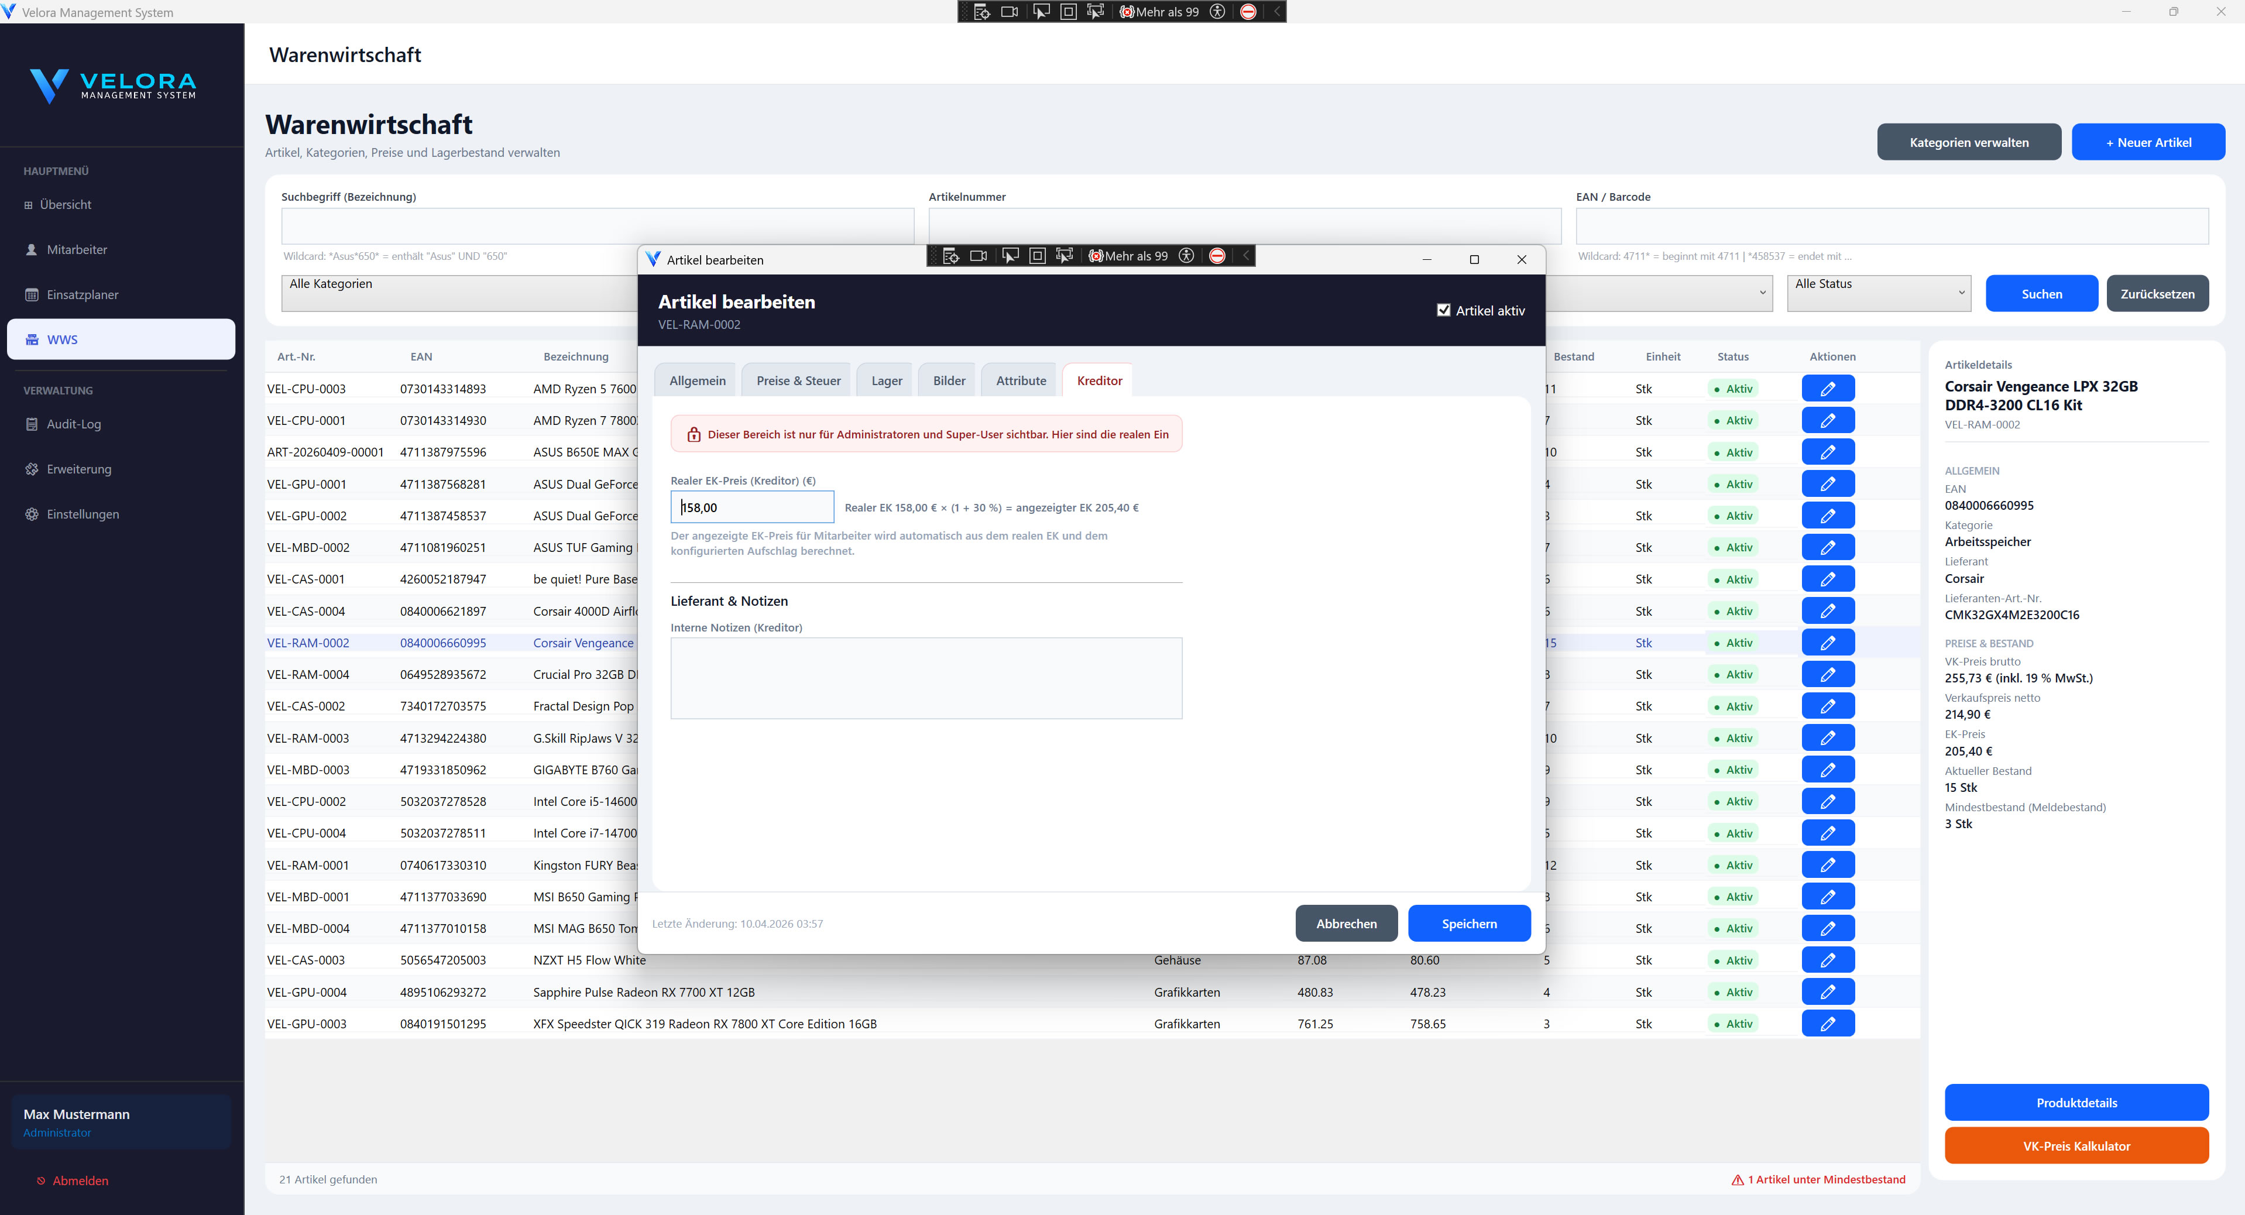Click the red stop icon in top toolbar

tap(1248, 11)
